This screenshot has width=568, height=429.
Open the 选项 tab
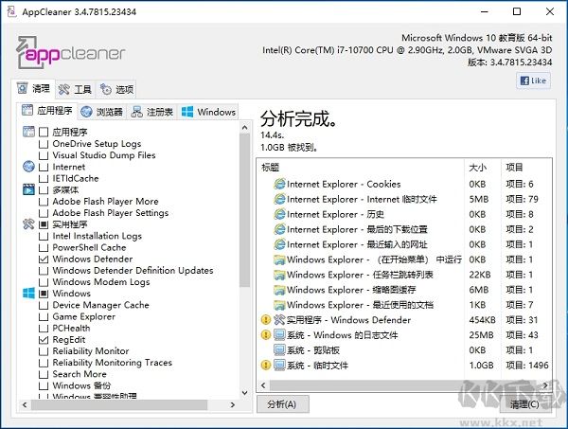[x=117, y=89]
